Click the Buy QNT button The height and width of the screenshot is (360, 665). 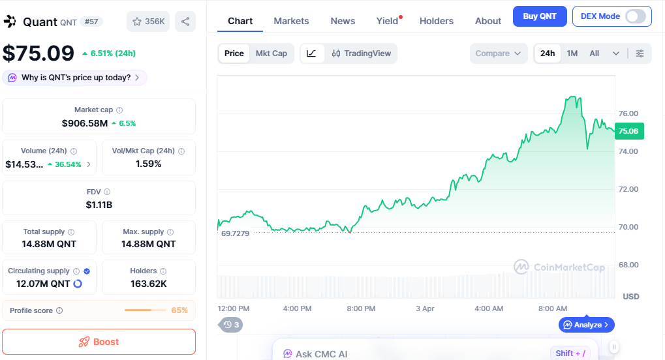(540, 16)
